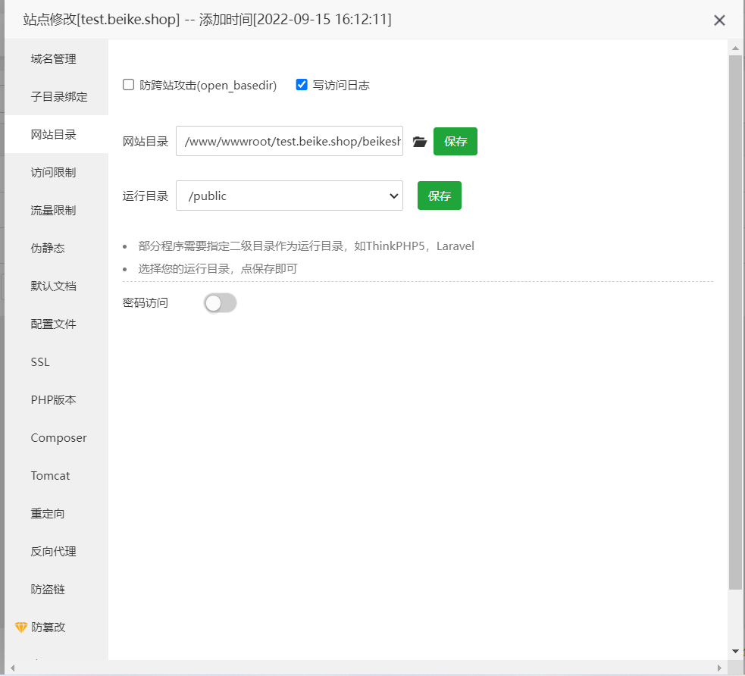Open the 防篡改 tab label
This screenshot has width=745, height=676.
click(x=48, y=627)
